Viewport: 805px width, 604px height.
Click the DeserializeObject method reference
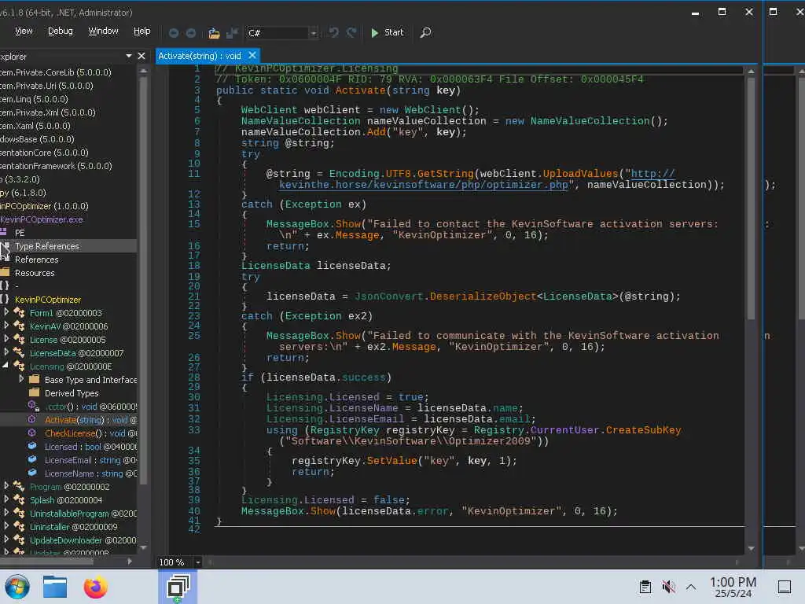[x=483, y=296]
